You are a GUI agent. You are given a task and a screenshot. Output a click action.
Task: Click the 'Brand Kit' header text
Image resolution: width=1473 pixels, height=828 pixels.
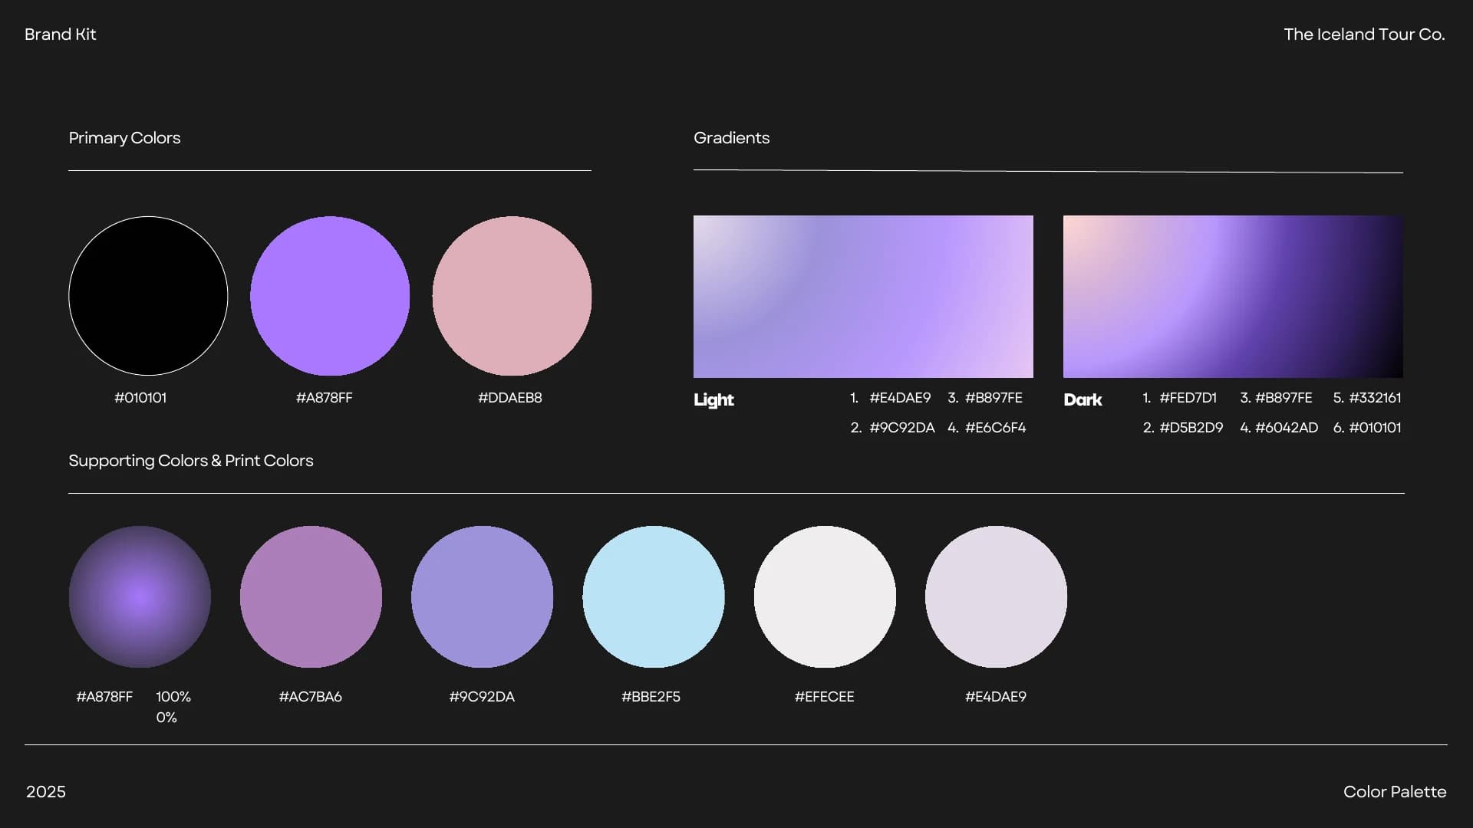61,34
